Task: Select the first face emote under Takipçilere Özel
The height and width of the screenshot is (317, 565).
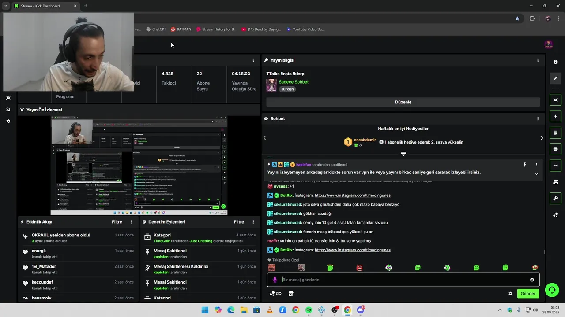Action: click(271, 268)
